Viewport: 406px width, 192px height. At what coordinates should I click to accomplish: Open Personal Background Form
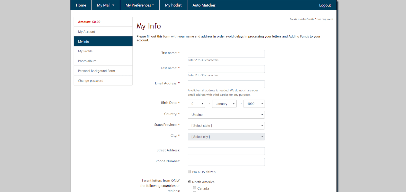[103, 71]
